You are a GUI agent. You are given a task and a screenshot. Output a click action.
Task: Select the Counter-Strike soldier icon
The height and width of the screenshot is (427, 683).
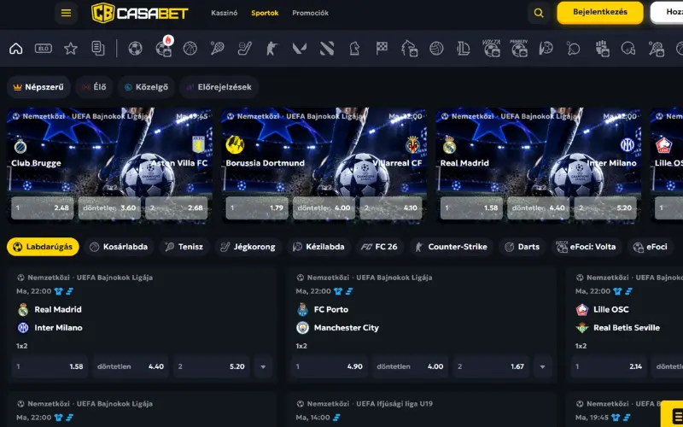pyautogui.click(x=272, y=49)
